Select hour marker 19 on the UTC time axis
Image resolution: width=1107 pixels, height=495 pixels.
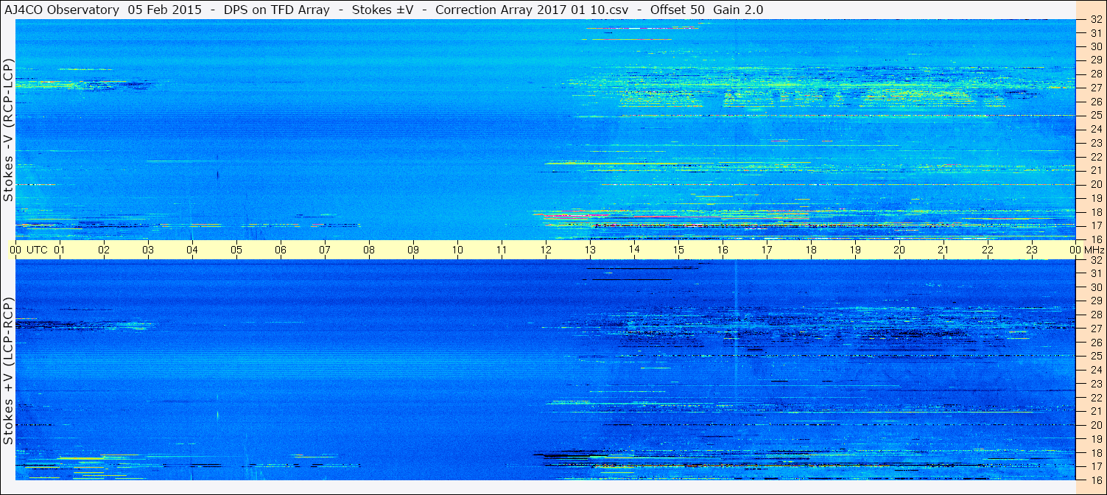855,250
